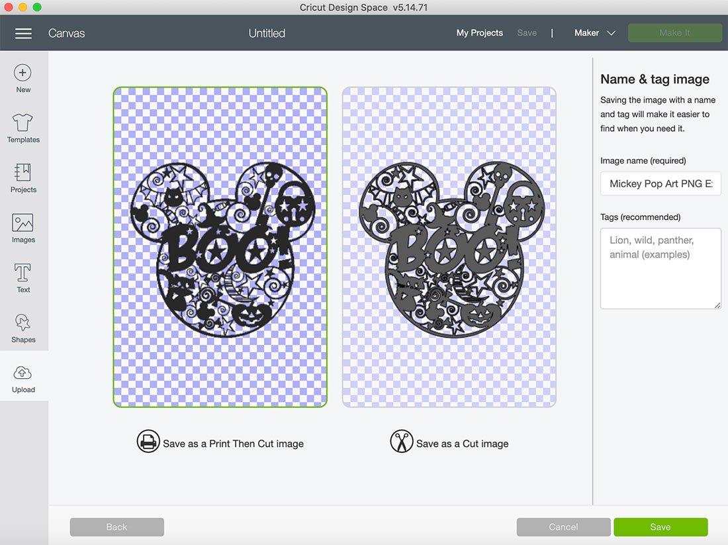Click the printer Print Then Cut icon
728x545 pixels.
(x=148, y=442)
